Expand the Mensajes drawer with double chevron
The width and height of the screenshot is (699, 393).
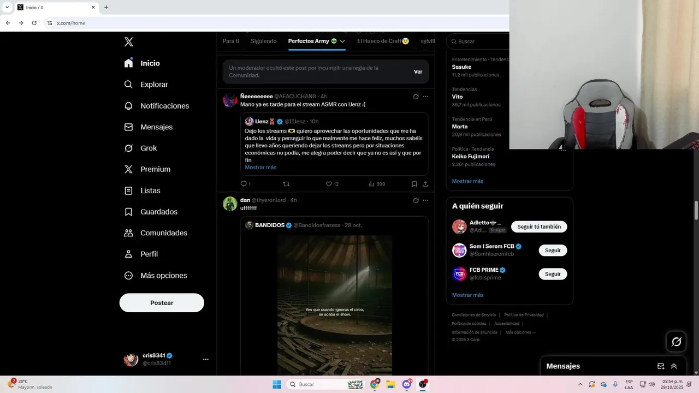pyautogui.click(x=674, y=366)
